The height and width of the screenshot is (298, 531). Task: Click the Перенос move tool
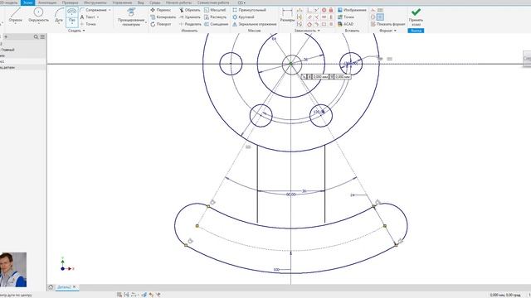161,10
